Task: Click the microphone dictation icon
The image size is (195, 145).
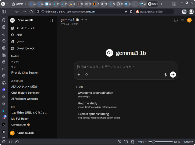Action: coord(166,74)
